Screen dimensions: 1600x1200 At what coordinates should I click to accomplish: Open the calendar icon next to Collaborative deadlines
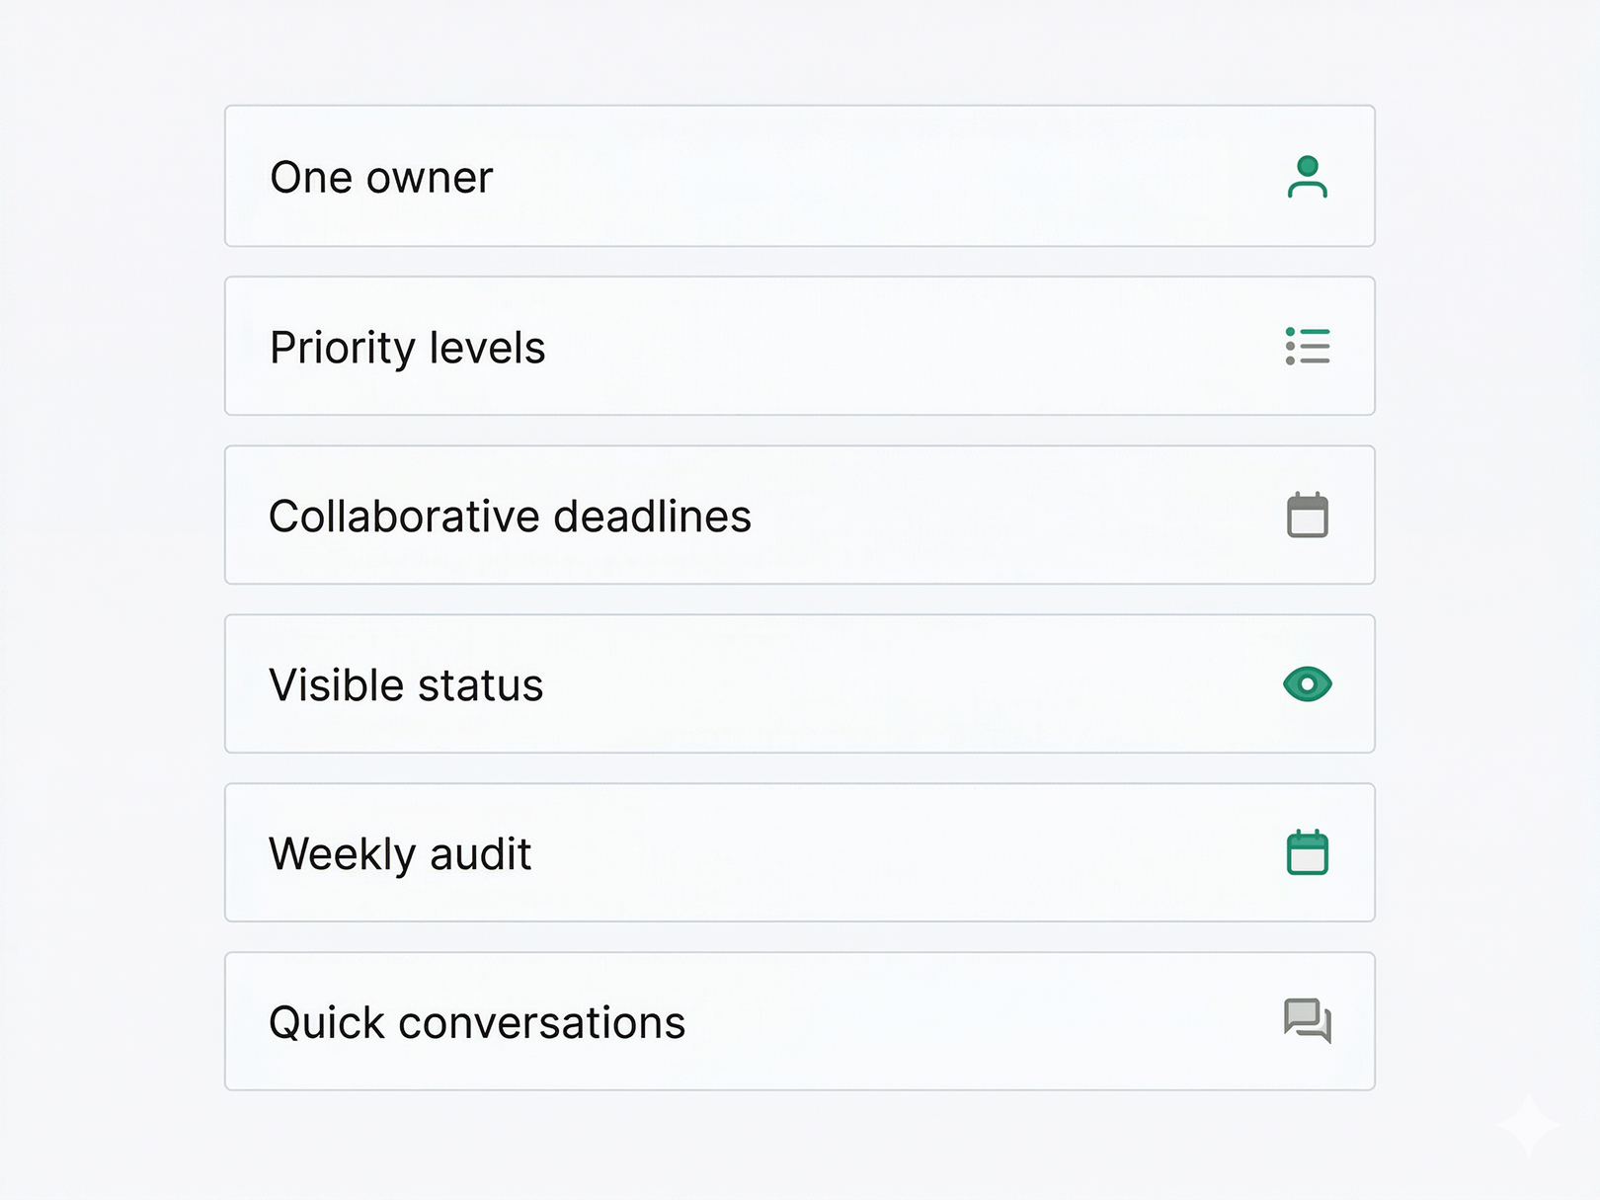click(1309, 515)
